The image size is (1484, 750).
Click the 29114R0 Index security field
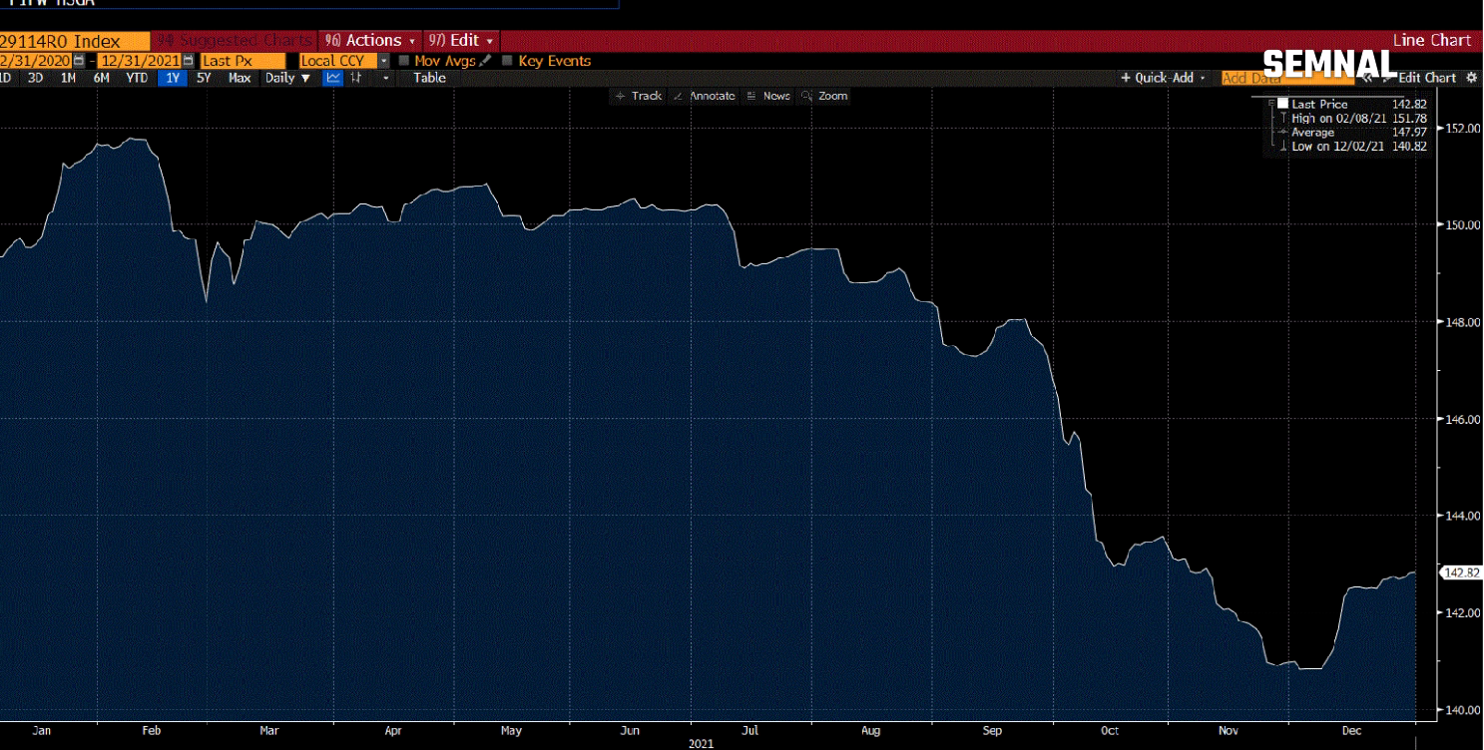[74, 41]
